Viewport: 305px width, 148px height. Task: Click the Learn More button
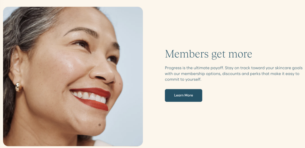(183, 95)
